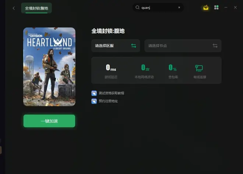Click the Heartland game cover image
The width and height of the screenshot is (243, 174).
point(49,67)
